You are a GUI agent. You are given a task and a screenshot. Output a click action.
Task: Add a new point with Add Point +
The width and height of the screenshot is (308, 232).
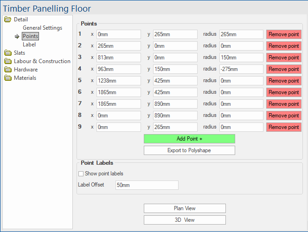189,139
